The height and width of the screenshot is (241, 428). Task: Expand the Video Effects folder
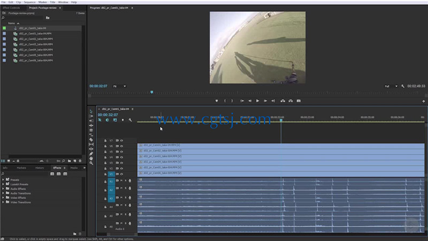[3, 198]
